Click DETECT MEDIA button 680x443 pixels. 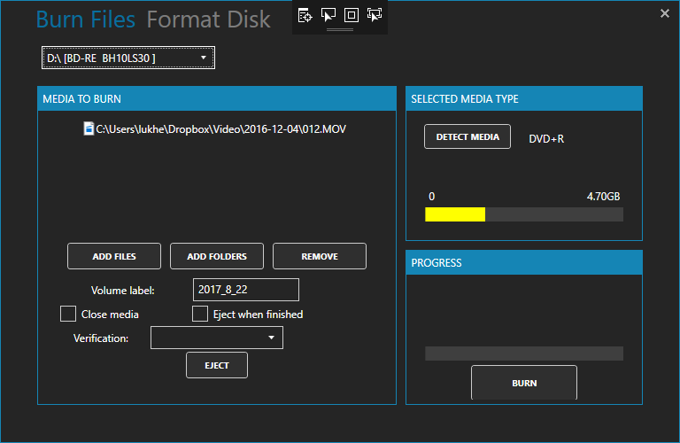467,136
